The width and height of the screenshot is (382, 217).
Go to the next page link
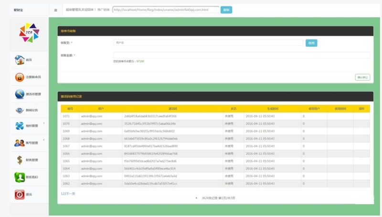70,194
